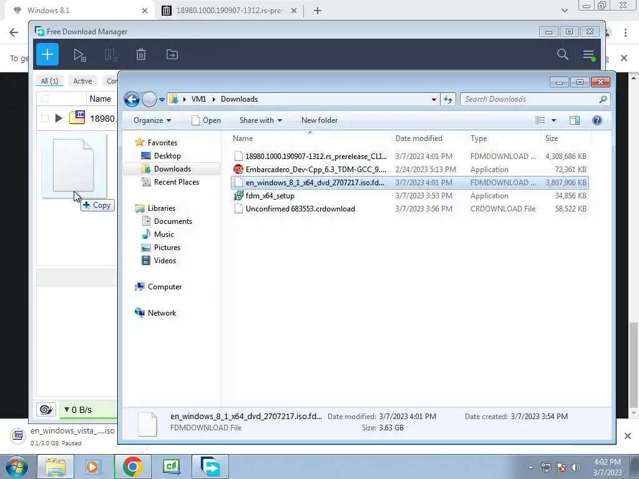This screenshot has width=639, height=479.
Task: Sort by Date modified column
Action: coord(429,138)
